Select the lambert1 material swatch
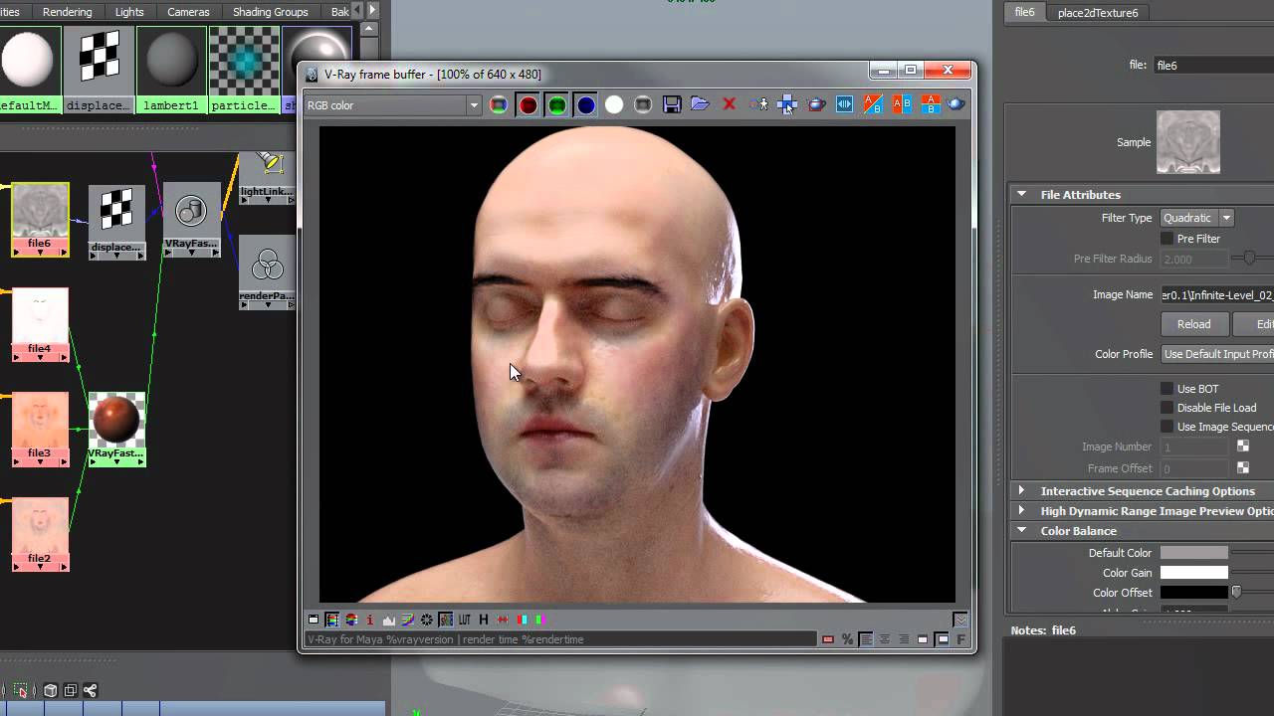The image size is (1274, 716). coord(171,69)
